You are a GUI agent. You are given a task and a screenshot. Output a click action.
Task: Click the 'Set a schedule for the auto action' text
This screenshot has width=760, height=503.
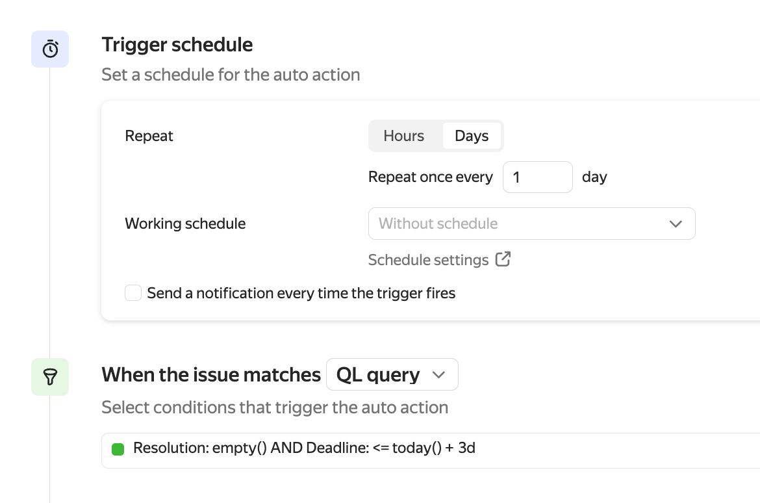click(231, 75)
